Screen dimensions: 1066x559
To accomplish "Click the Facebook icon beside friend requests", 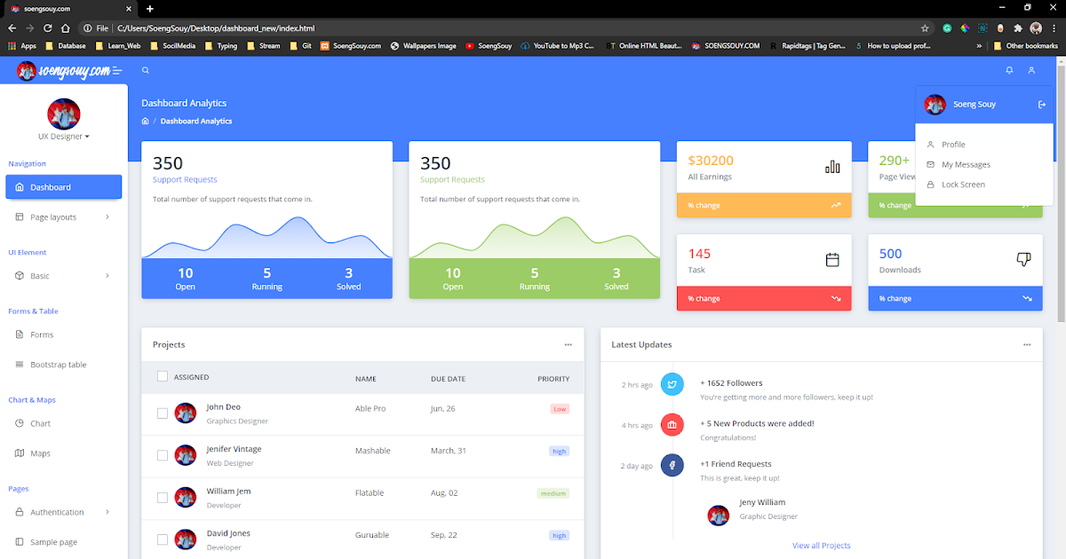I will [x=672, y=465].
